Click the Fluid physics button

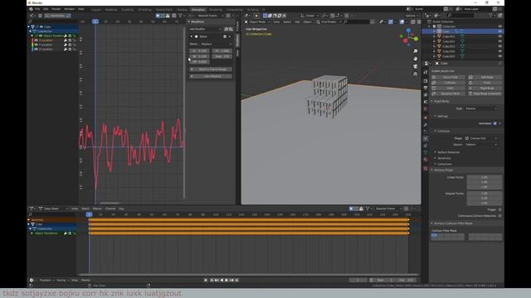click(x=485, y=83)
